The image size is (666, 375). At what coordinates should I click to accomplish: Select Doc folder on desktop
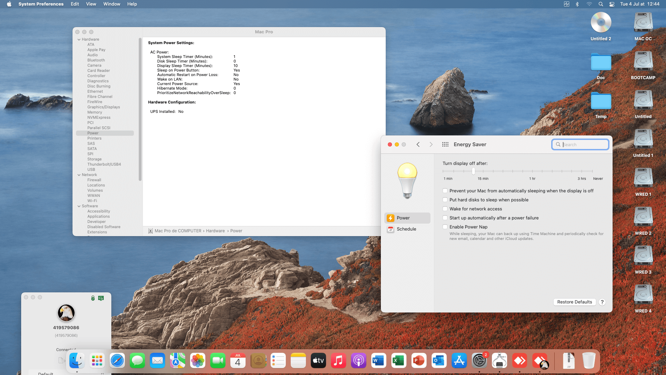(x=601, y=66)
